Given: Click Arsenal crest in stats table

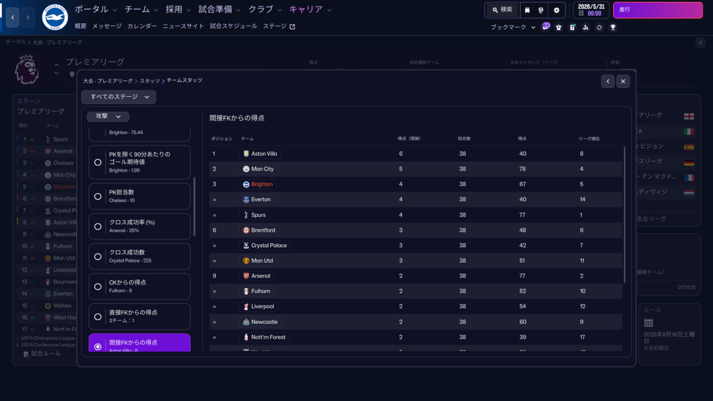Looking at the screenshot, I should 246,276.
